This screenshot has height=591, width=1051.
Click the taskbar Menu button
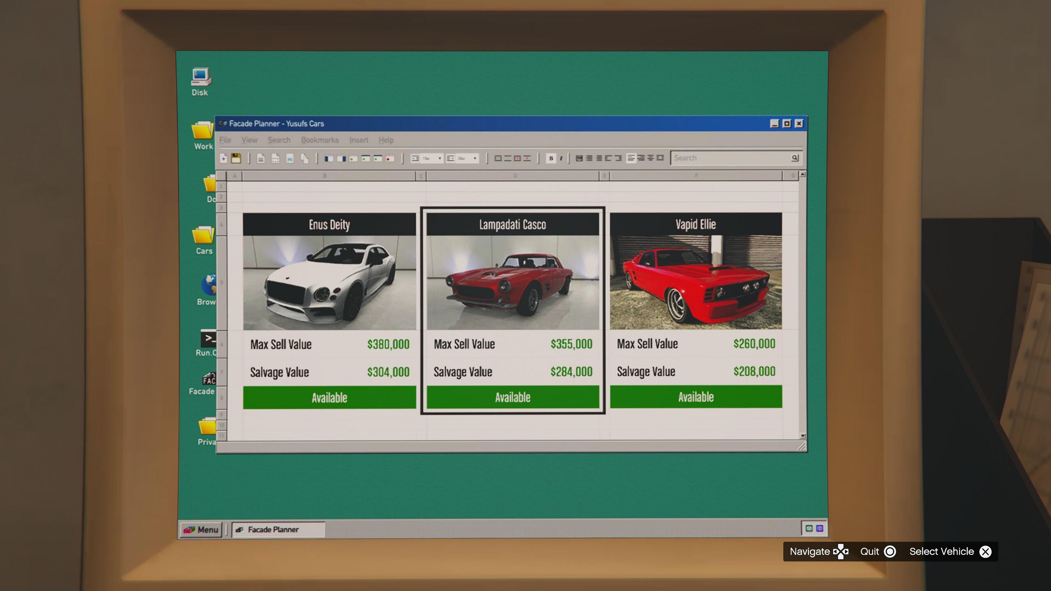201,529
